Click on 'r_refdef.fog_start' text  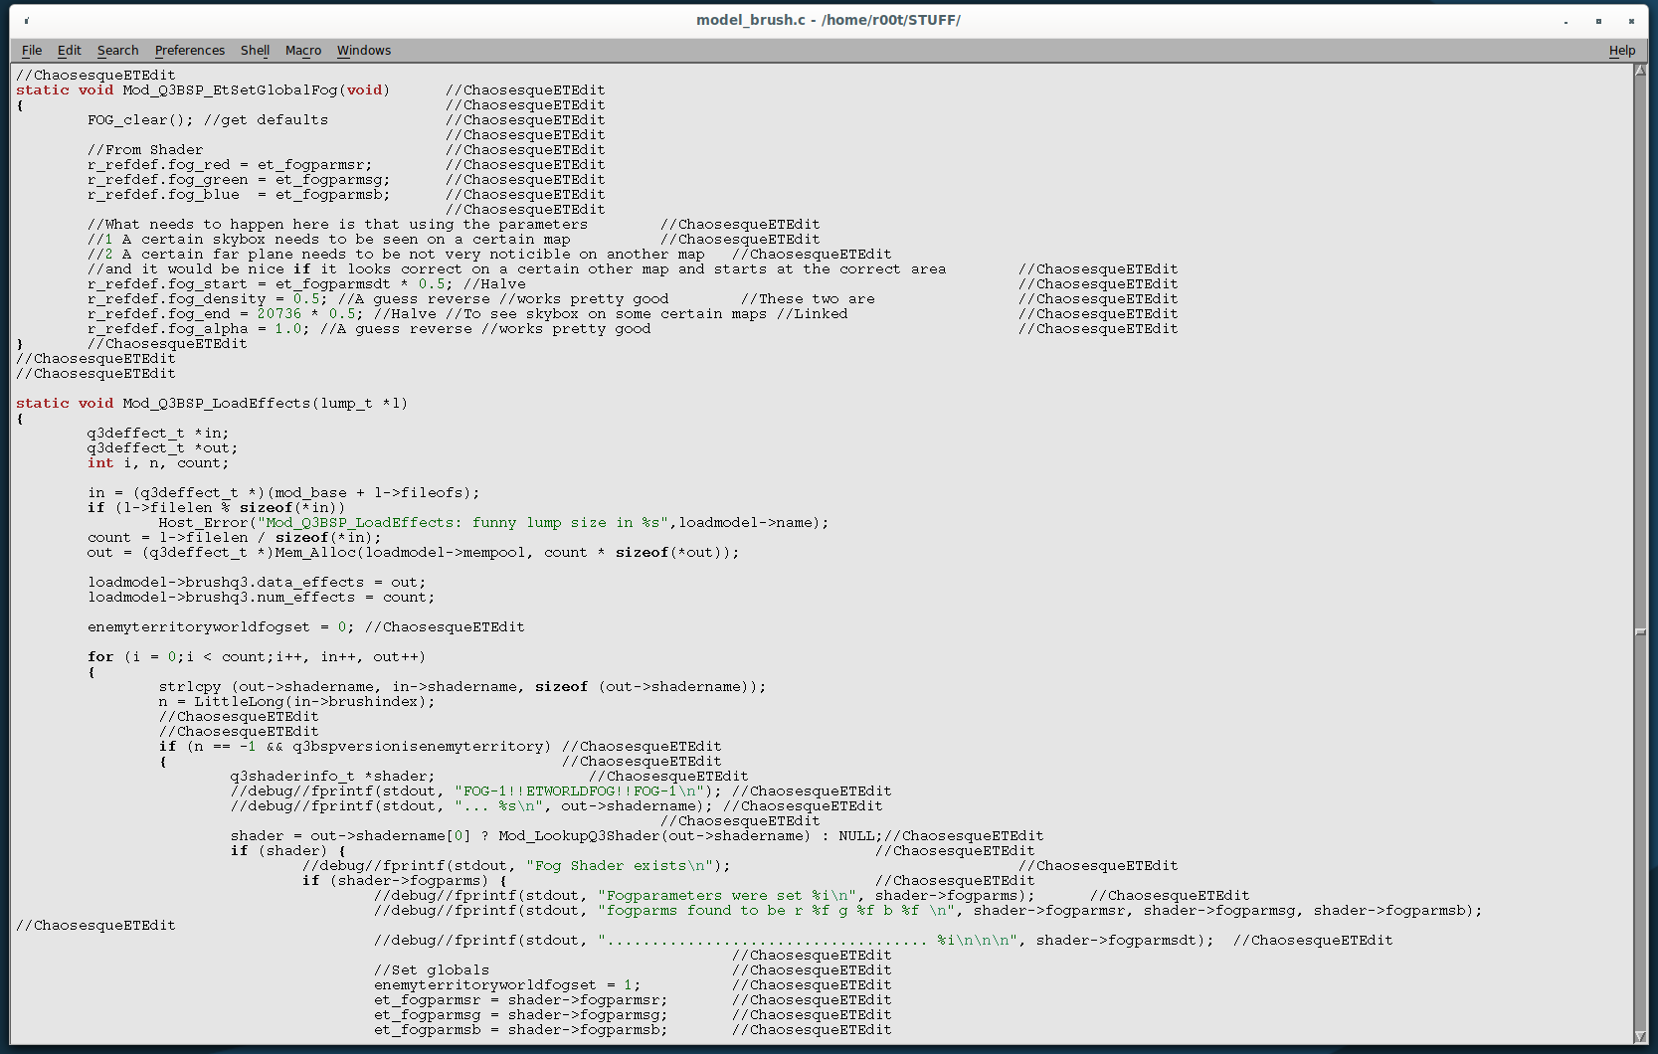pos(167,284)
